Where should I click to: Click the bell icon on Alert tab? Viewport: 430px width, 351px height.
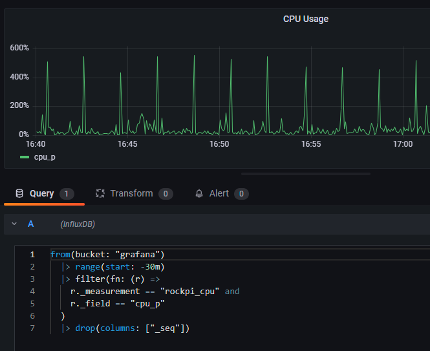199,193
